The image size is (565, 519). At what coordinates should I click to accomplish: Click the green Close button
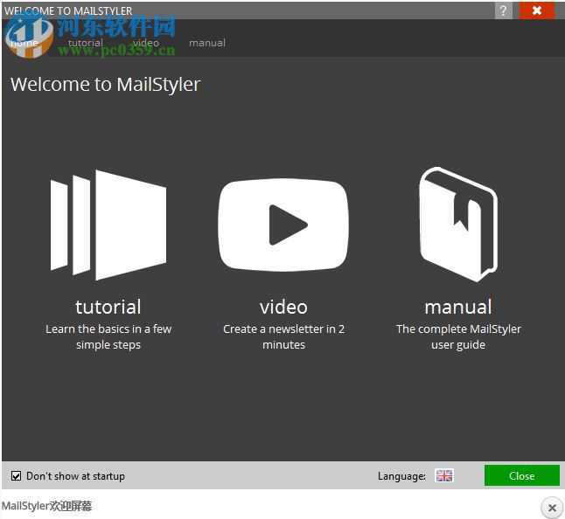click(522, 475)
